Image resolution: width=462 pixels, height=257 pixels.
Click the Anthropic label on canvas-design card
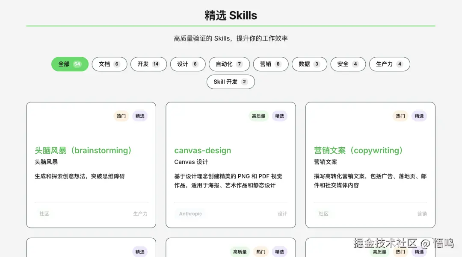coord(190,214)
